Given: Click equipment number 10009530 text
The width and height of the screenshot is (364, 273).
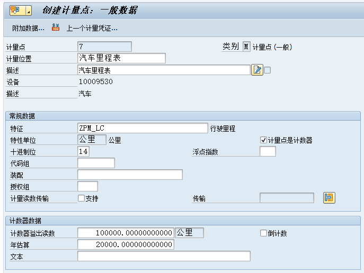Looking at the screenshot, I should coord(96,81).
